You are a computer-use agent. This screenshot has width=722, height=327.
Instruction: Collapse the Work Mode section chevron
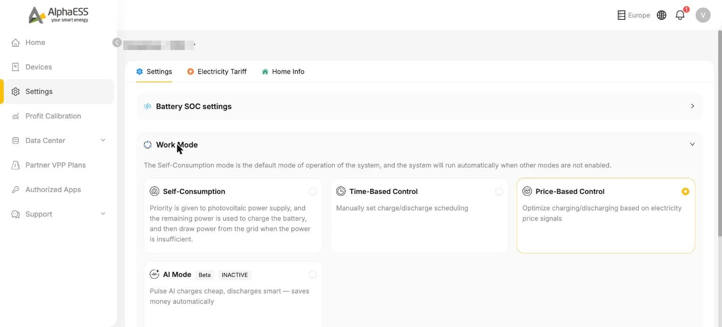click(692, 144)
